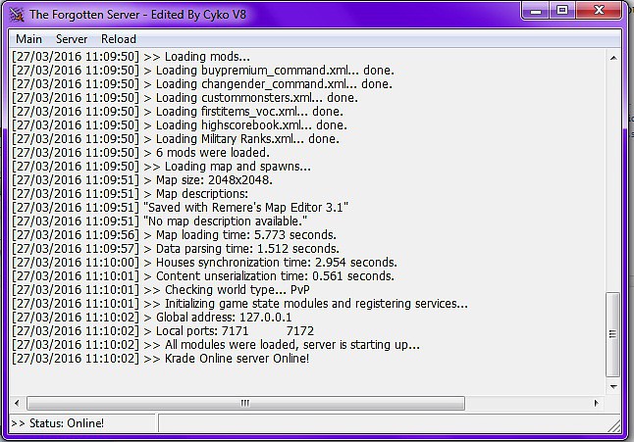Click the vertical scrollbar thumb
This screenshot has width=634, height=442.
pos(613,334)
